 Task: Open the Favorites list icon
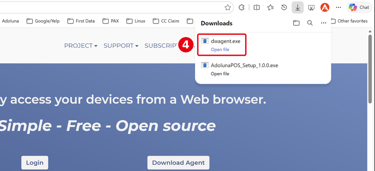(270, 7)
